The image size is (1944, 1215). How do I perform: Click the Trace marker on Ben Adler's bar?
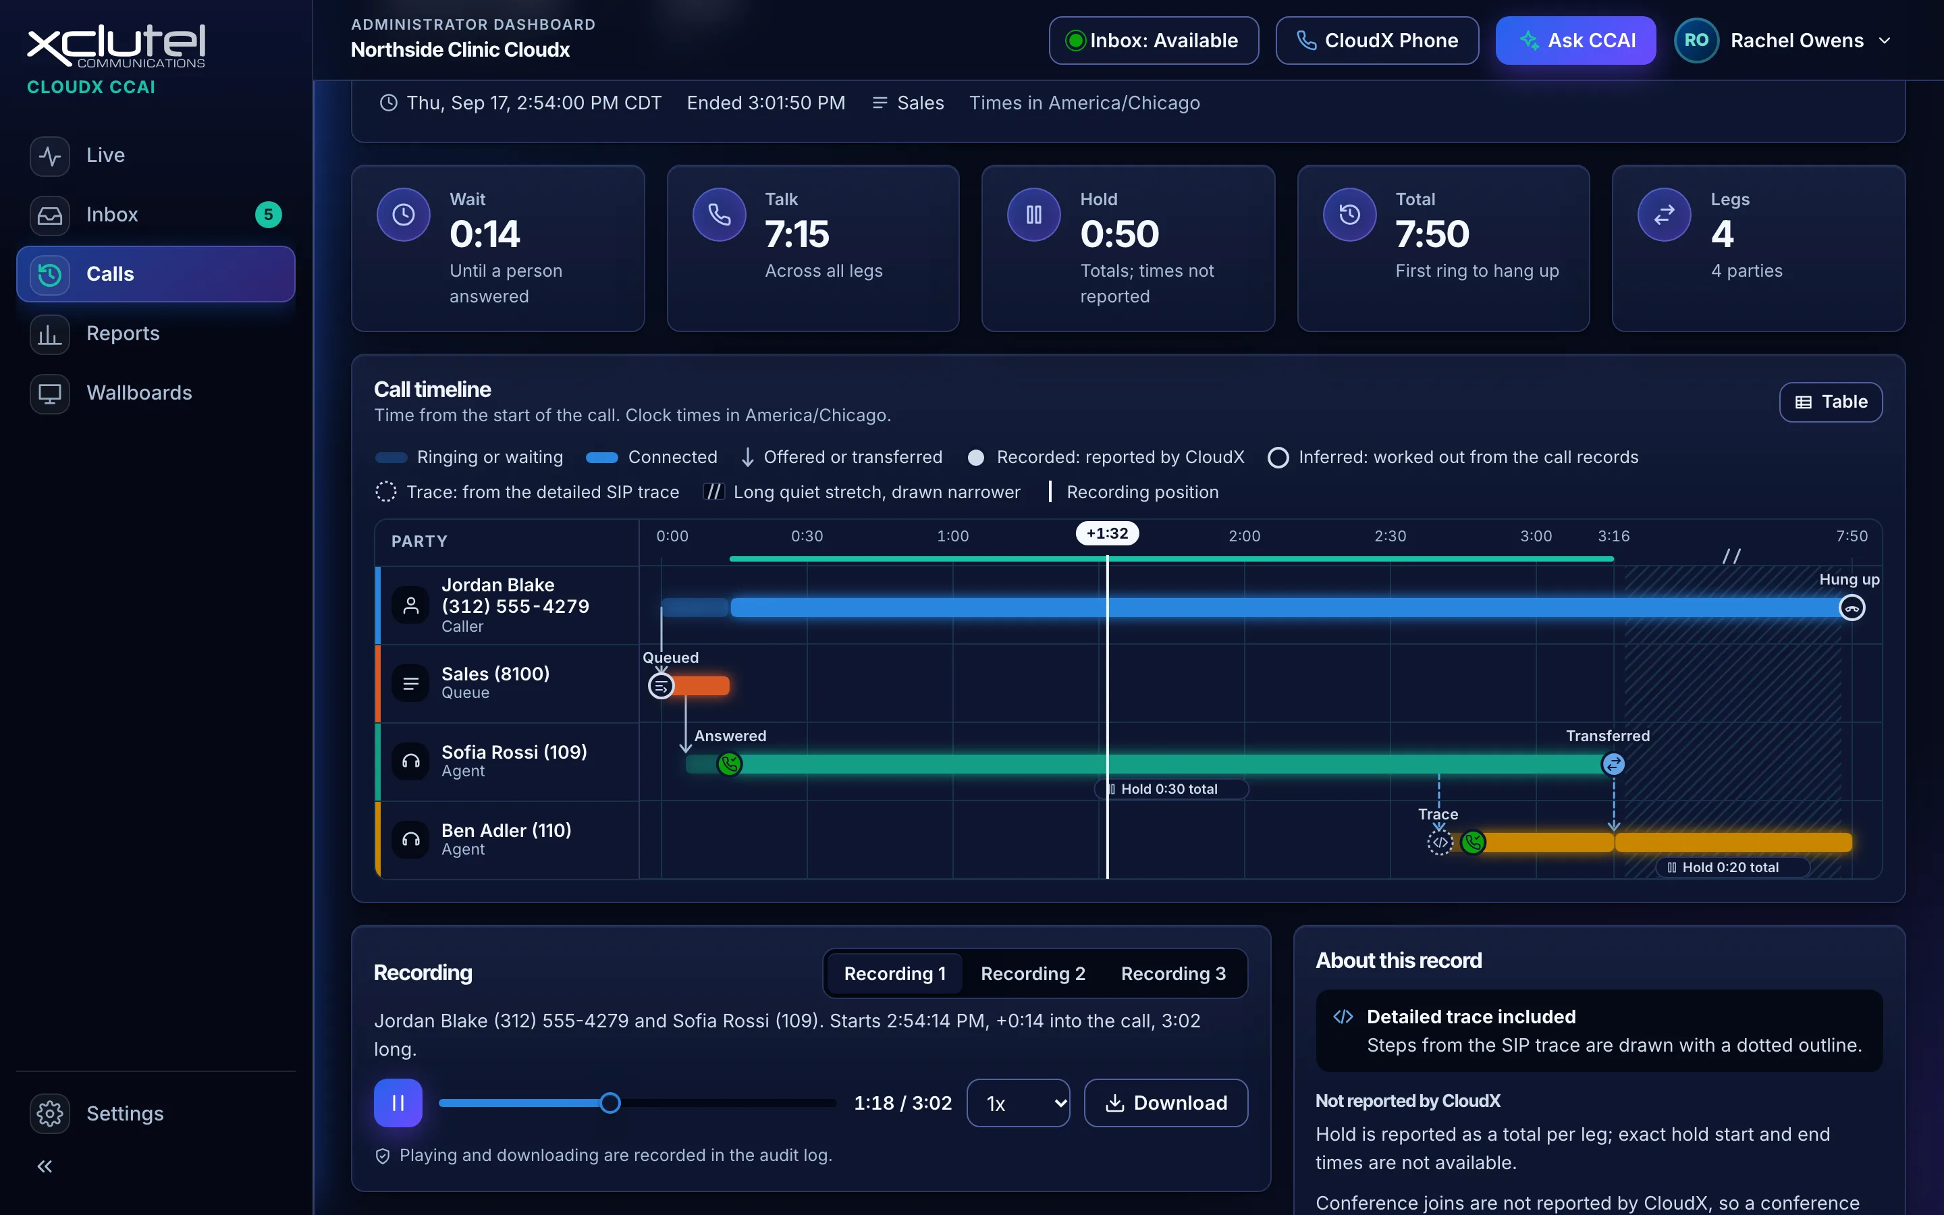(x=1440, y=842)
